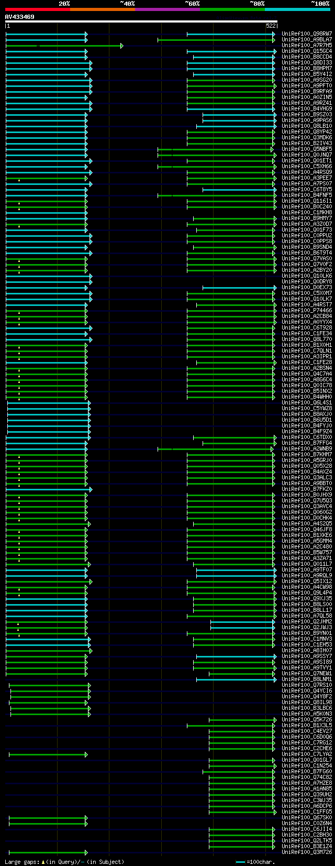Open the bottom hit UniRef100_Q3M726
This screenshot has width=335, height=866.
(x=307, y=852)
